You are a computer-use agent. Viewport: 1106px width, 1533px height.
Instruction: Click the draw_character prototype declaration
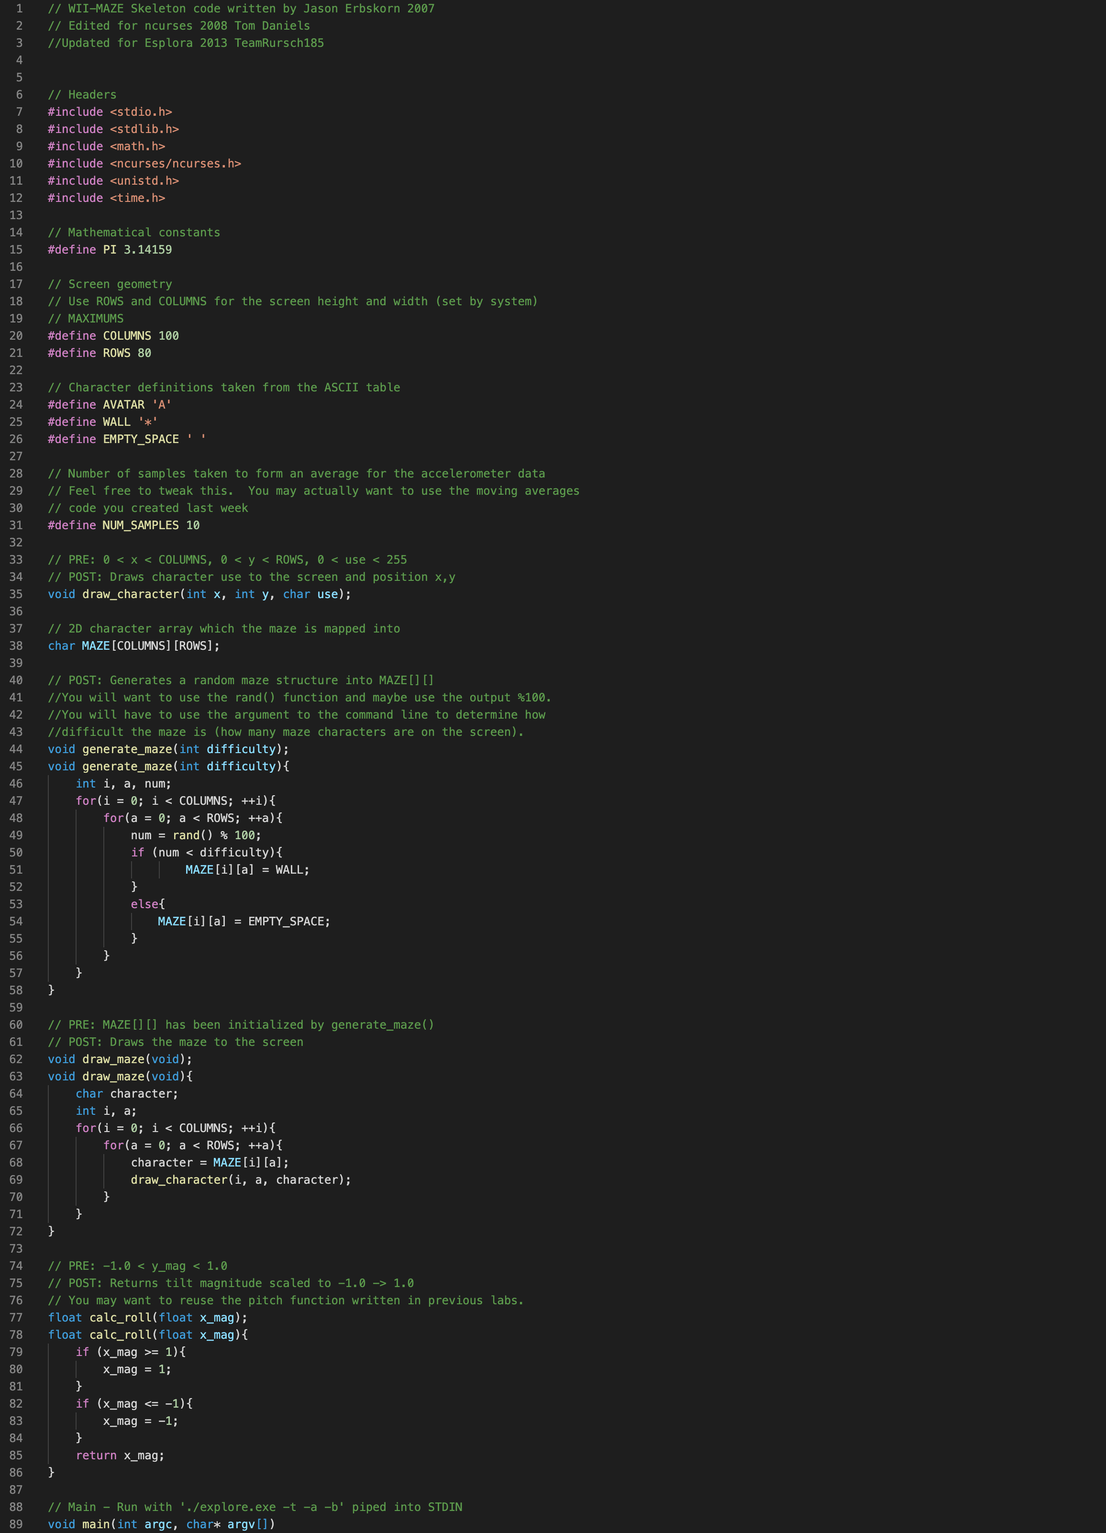tap(200, 594)
